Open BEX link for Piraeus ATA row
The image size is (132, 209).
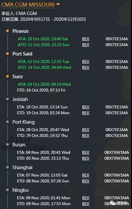click(86, 39)
